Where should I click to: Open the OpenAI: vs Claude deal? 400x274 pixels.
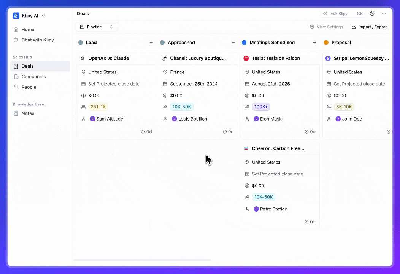pos(108,58)
